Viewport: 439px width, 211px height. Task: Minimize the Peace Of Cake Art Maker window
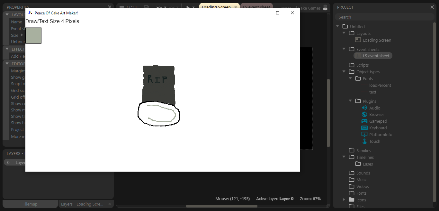coord(263,13)
